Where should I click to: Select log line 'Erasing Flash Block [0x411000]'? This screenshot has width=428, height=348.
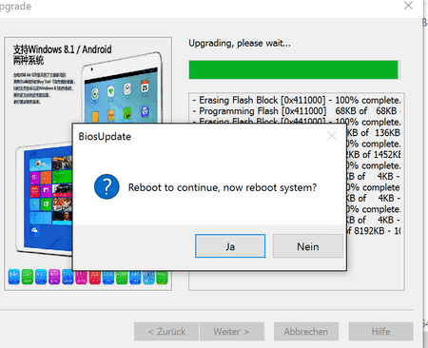pyautogui.click(x=297, y=100)
